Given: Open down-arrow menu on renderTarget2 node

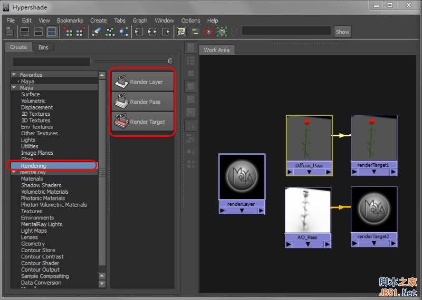Looking at the screenshot, I should pyautogui.click(x=374, y=243).
